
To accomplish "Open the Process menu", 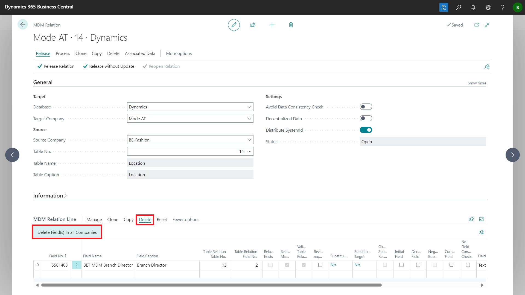I will coord(63,54).
